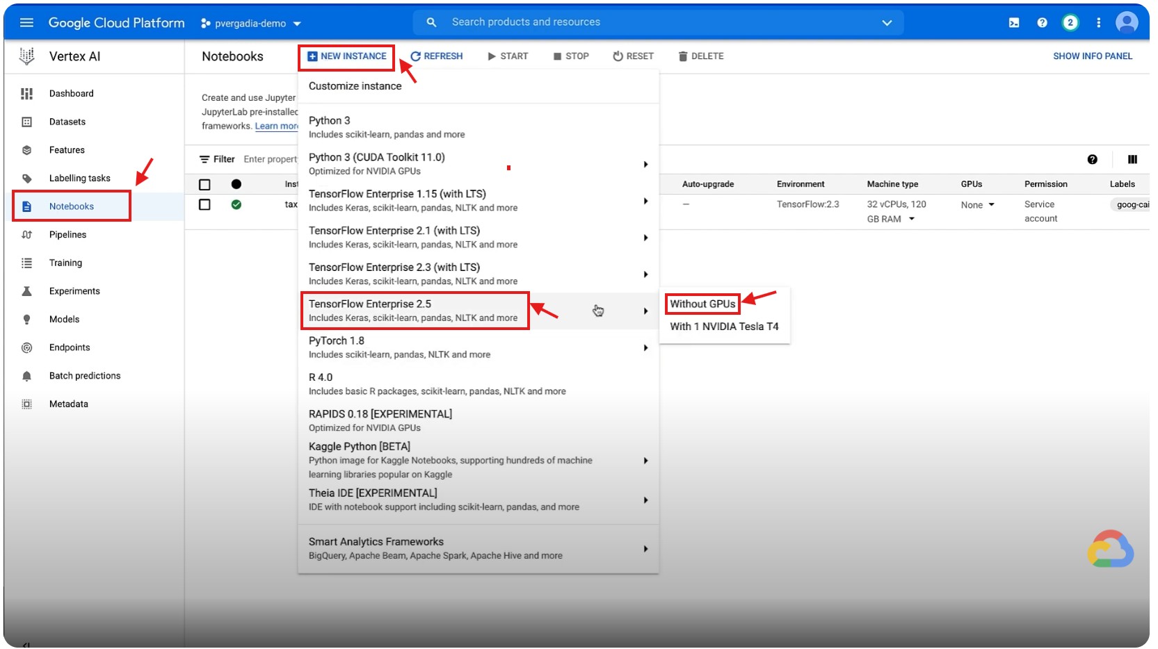Expand the machine type dropdown arrow

(912, 219)
